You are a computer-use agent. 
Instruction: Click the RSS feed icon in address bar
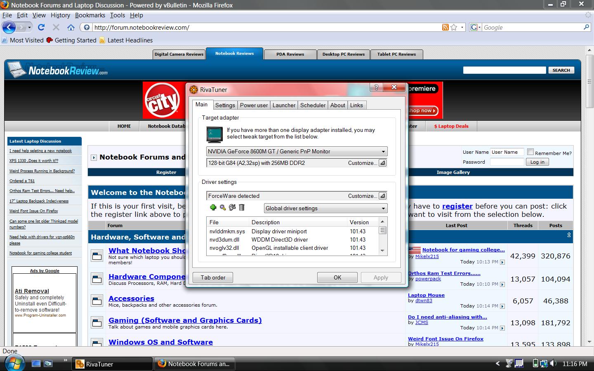tap(445, 27)
